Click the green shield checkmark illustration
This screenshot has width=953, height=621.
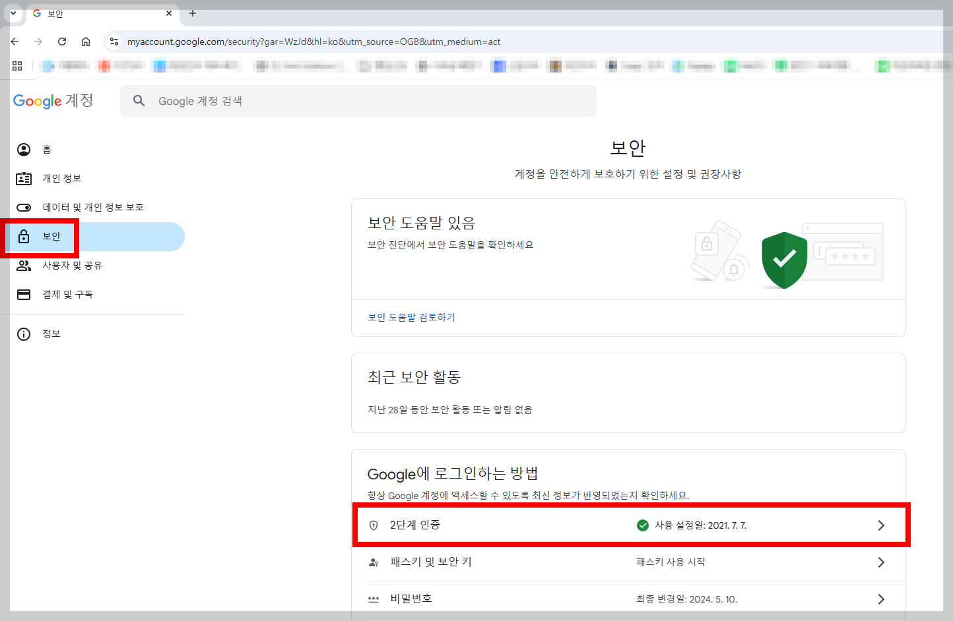click(784, 260)
